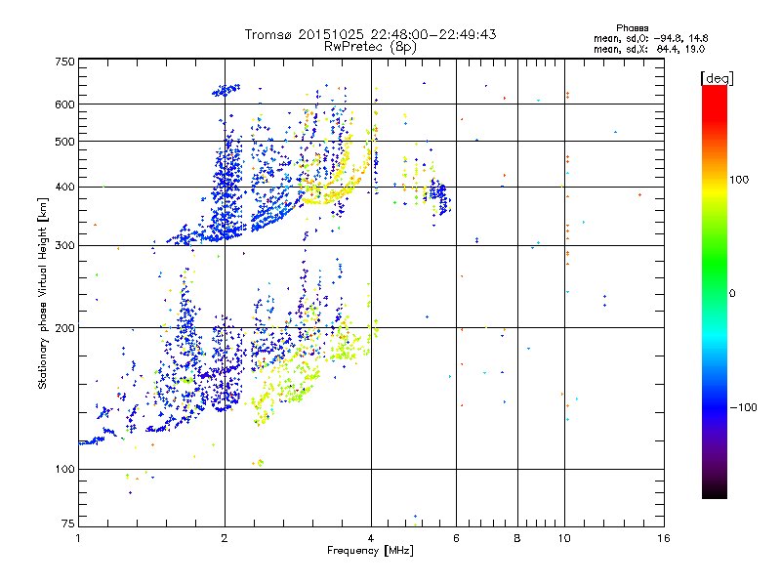Click the colorbar tick label '100'
The height and width of the screenshot is (586, 781).
tap(739, 180)
